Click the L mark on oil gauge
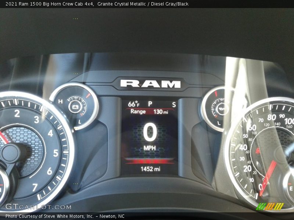 click(x=219, y=123)
